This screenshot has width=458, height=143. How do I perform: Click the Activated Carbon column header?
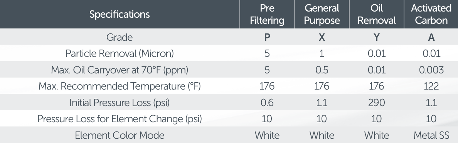(x=431, y=14)
